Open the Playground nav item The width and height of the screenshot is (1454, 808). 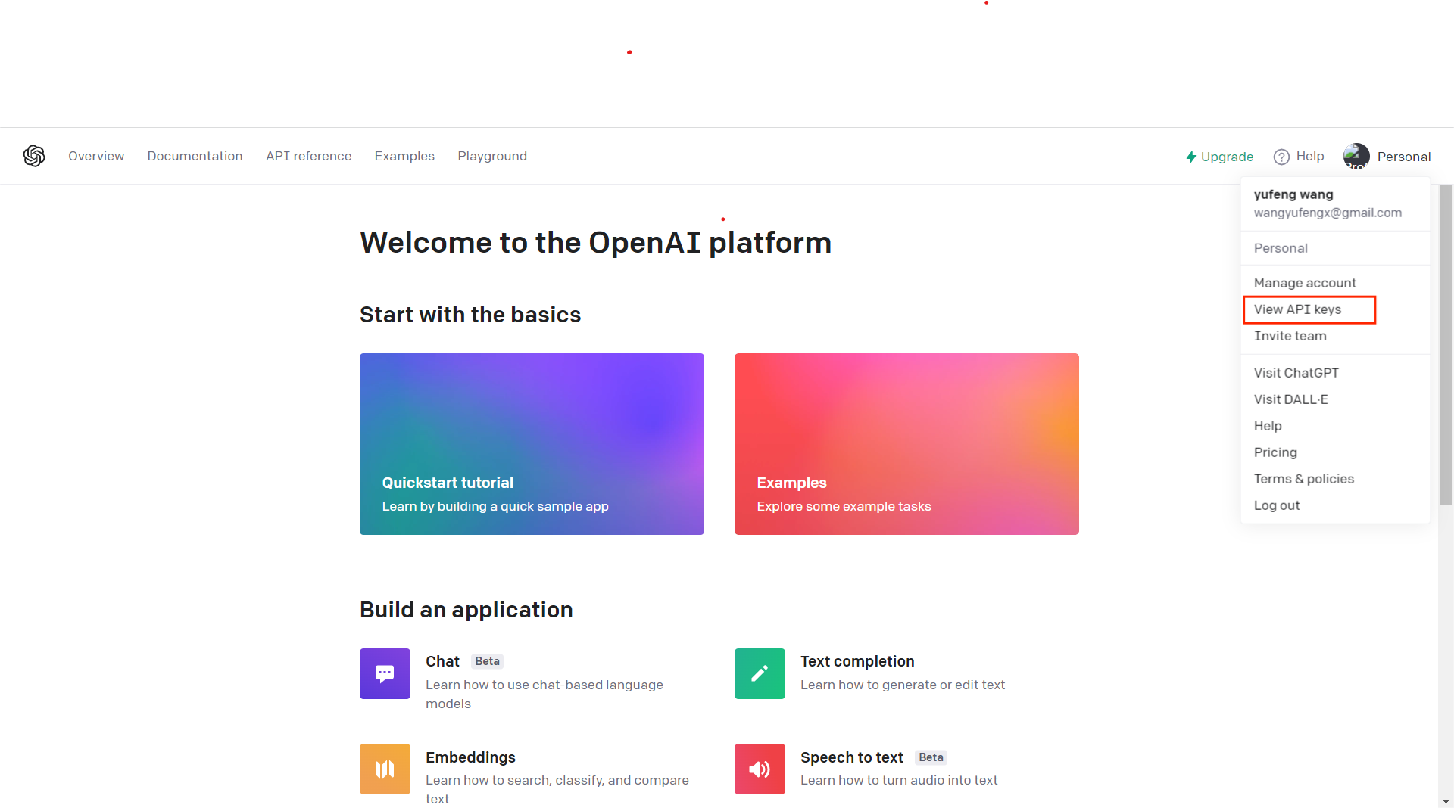[492, 156]
